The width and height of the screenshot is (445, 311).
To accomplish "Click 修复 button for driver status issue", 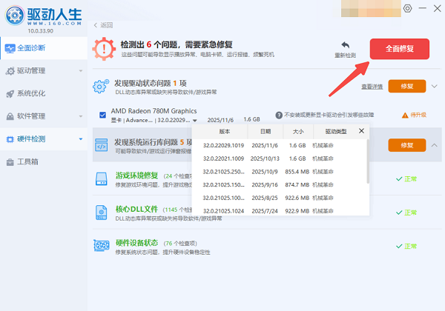I will pyautogui.click(x=407, y=86).
